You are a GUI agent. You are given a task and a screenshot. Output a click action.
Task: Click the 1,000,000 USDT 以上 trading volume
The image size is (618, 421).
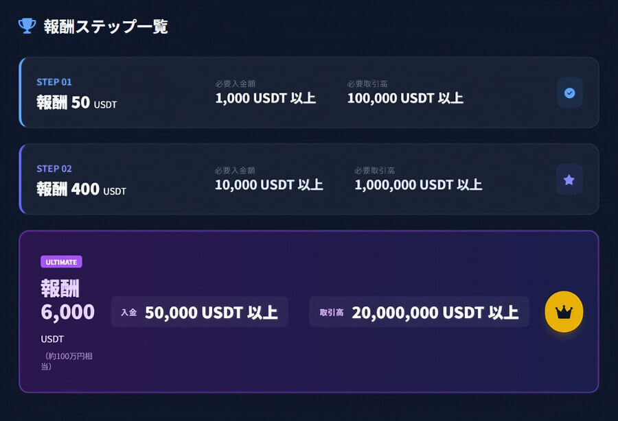418,184
